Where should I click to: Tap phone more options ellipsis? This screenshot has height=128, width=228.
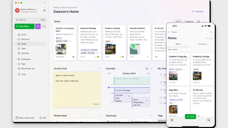pyautogui.click(x=211, y=32)
